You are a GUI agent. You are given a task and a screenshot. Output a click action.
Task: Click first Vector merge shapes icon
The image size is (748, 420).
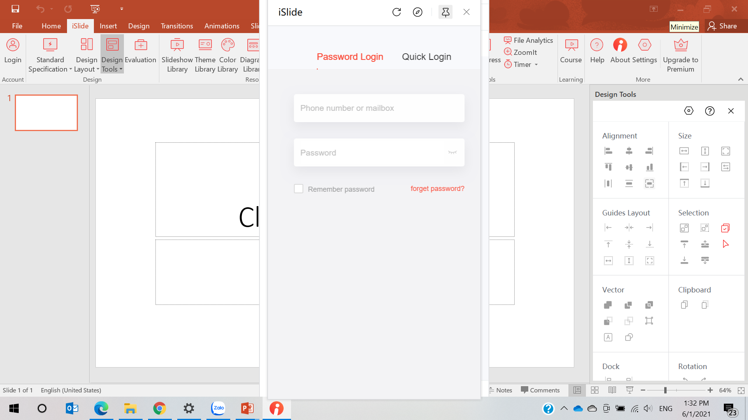[608, 305]
